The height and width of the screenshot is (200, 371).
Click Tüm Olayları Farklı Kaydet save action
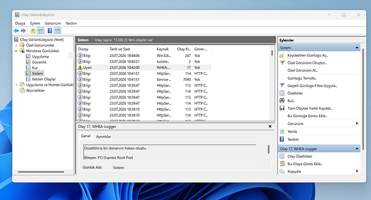coord(310,109)
